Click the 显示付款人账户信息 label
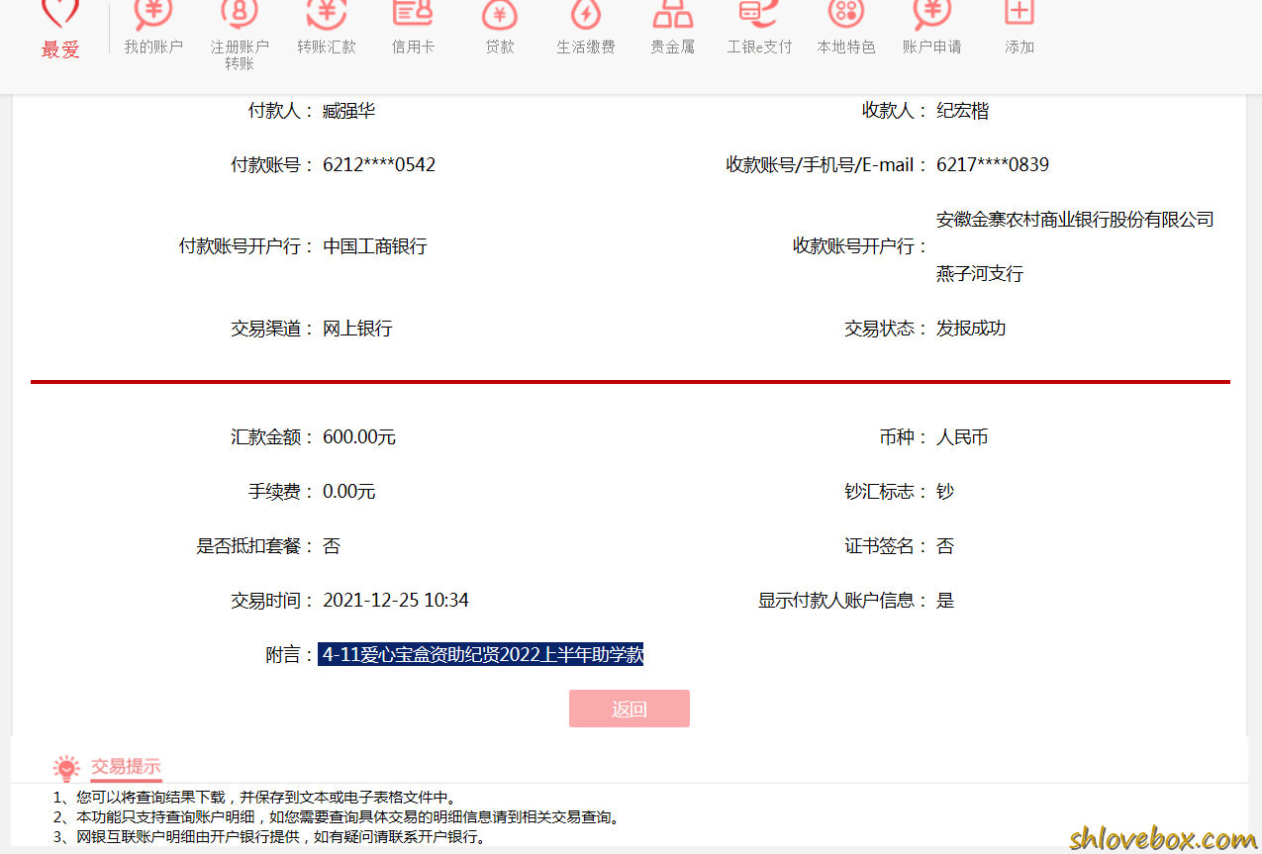The height and width of the screenshot is (854, 1262). pyautogui.click(x=843, y=601)
